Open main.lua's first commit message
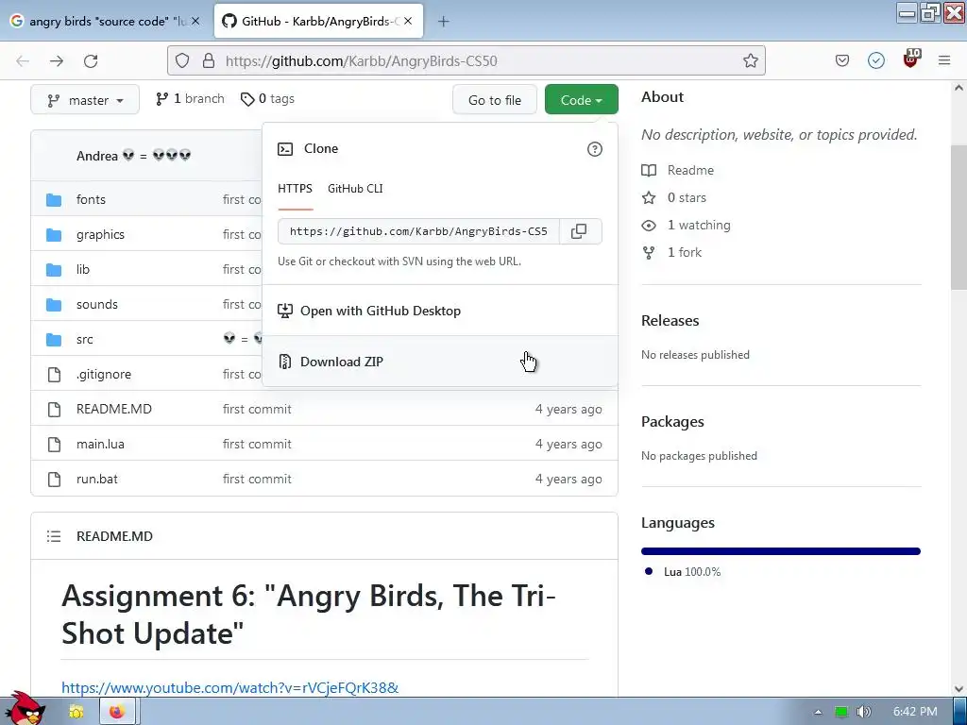This screenshot has width=967, height=725. 257,445
